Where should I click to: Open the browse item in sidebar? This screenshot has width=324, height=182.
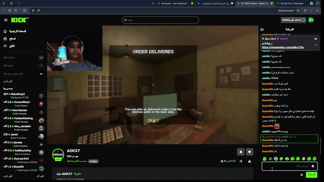[10, 39]
